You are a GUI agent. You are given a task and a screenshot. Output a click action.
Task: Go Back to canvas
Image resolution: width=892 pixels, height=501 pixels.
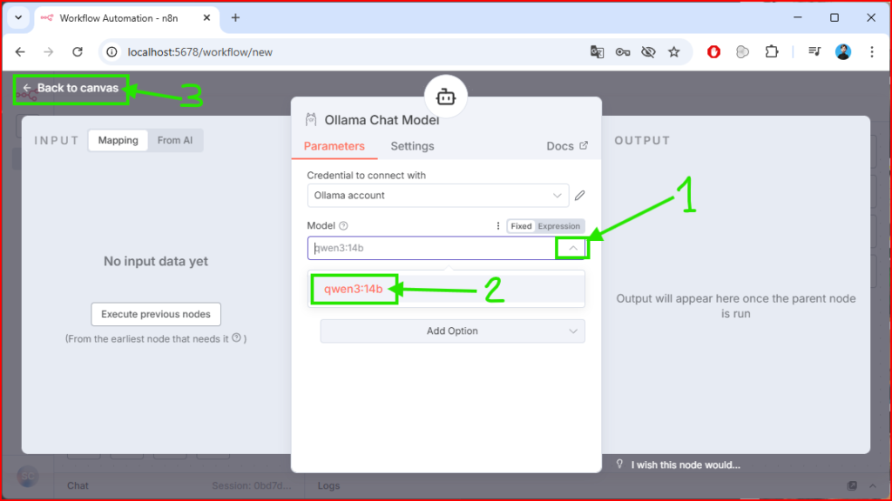click(x=71, y=88)
